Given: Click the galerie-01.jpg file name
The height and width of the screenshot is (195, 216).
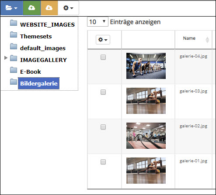Looking at the screenshot, I should (x=193, y=161).
